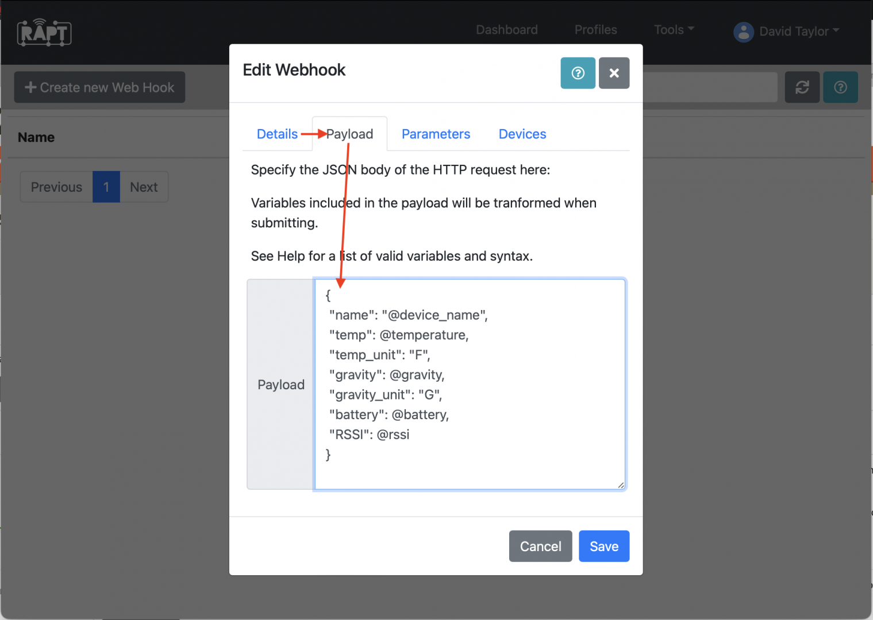Open page help icon beside refresh button
Screen dimensions: 873x620
(x=840, y=87)
